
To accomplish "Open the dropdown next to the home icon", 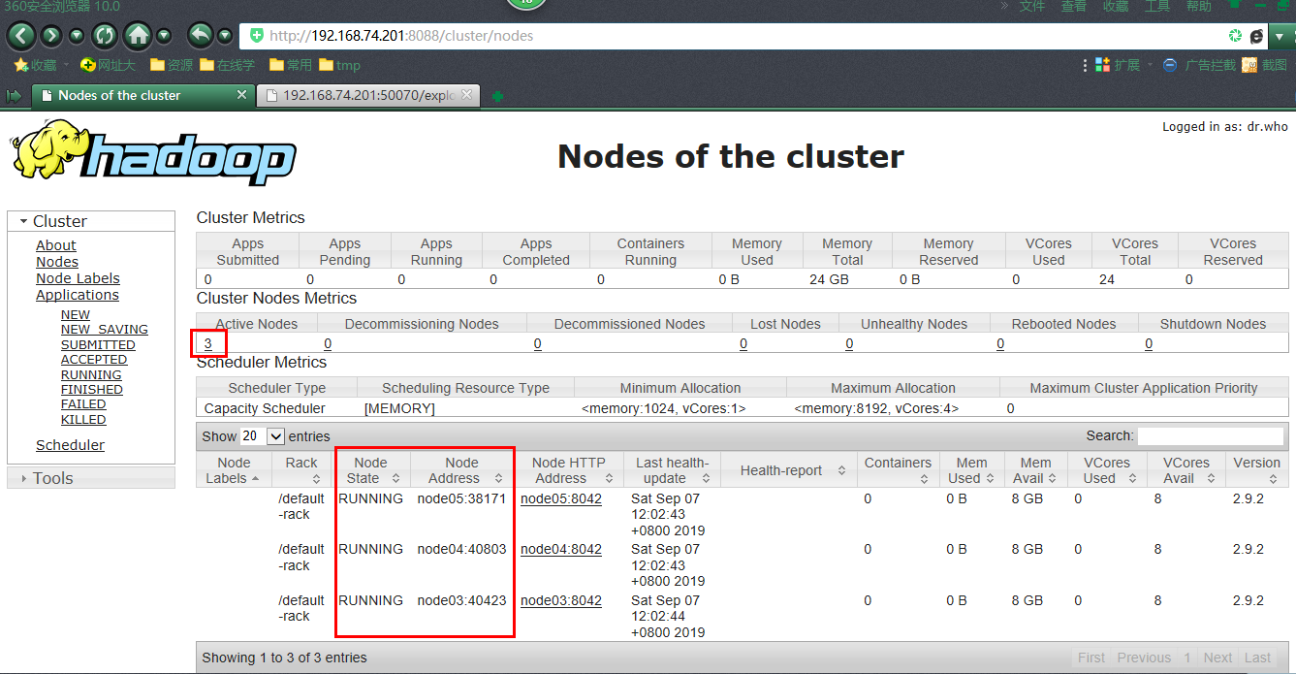I will pos(164,37).
